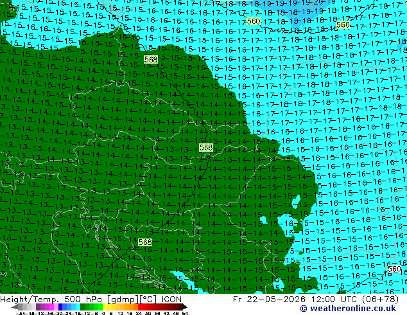Image resolution: width=407 pixels, height=315 pixels.
Task: Select the cyan legend swatch near -18
Action: [x=78, y=307]
